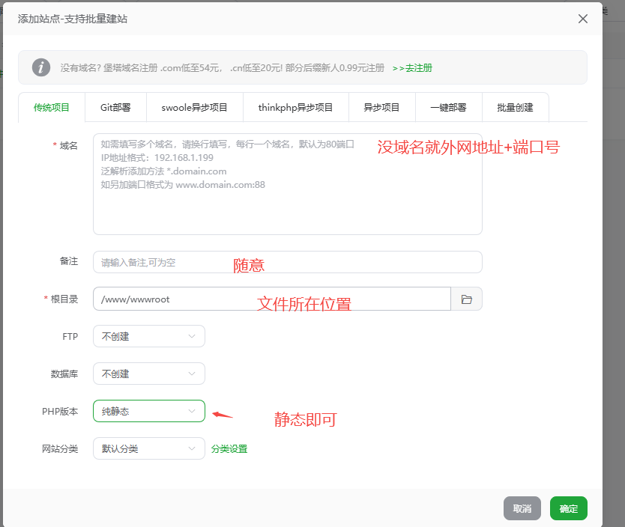Click the 根目录 path field /www/wwwroot
Viewport: 625px width, 527px height.
tap(272, 299)
